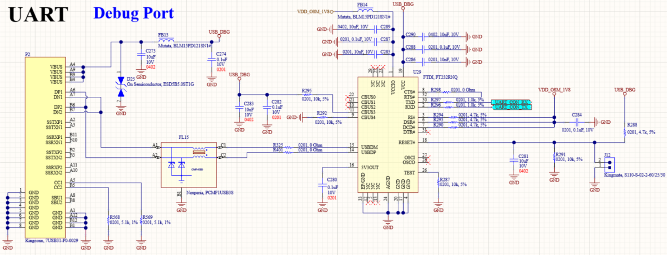Click 'Nexperia, PCMF1USB3S' part label
This screenshot has width=668, height=255.
[x=210, y=193]
